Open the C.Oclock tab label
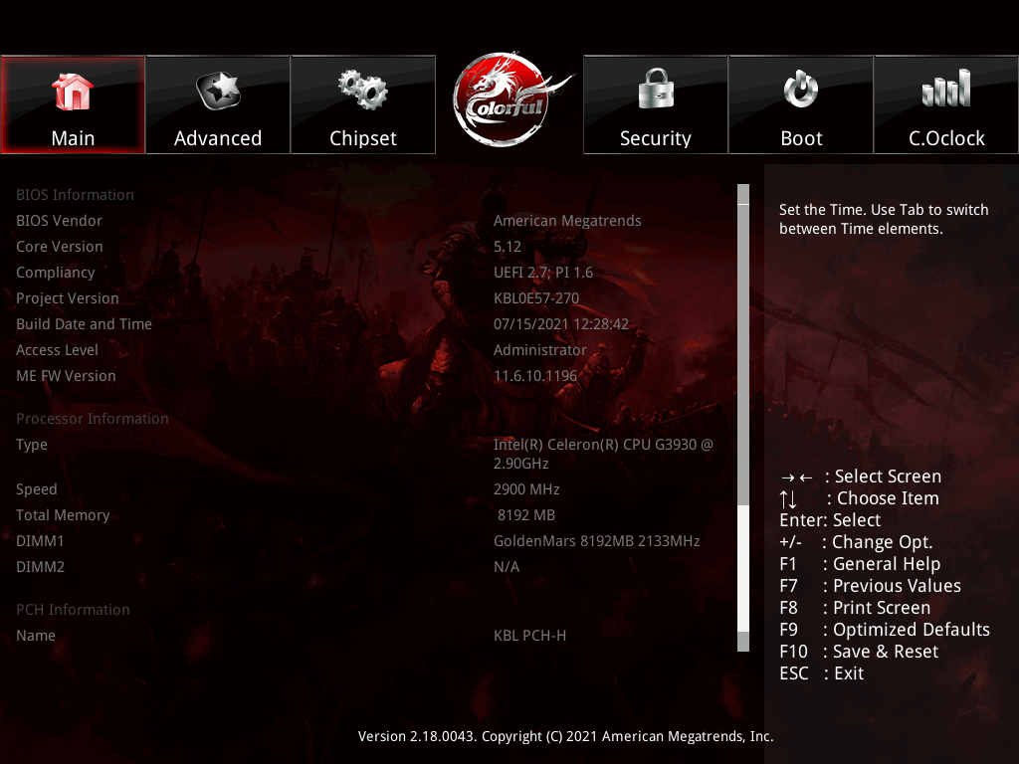This screenshot has width=1019, height=764. click(946, 138)
